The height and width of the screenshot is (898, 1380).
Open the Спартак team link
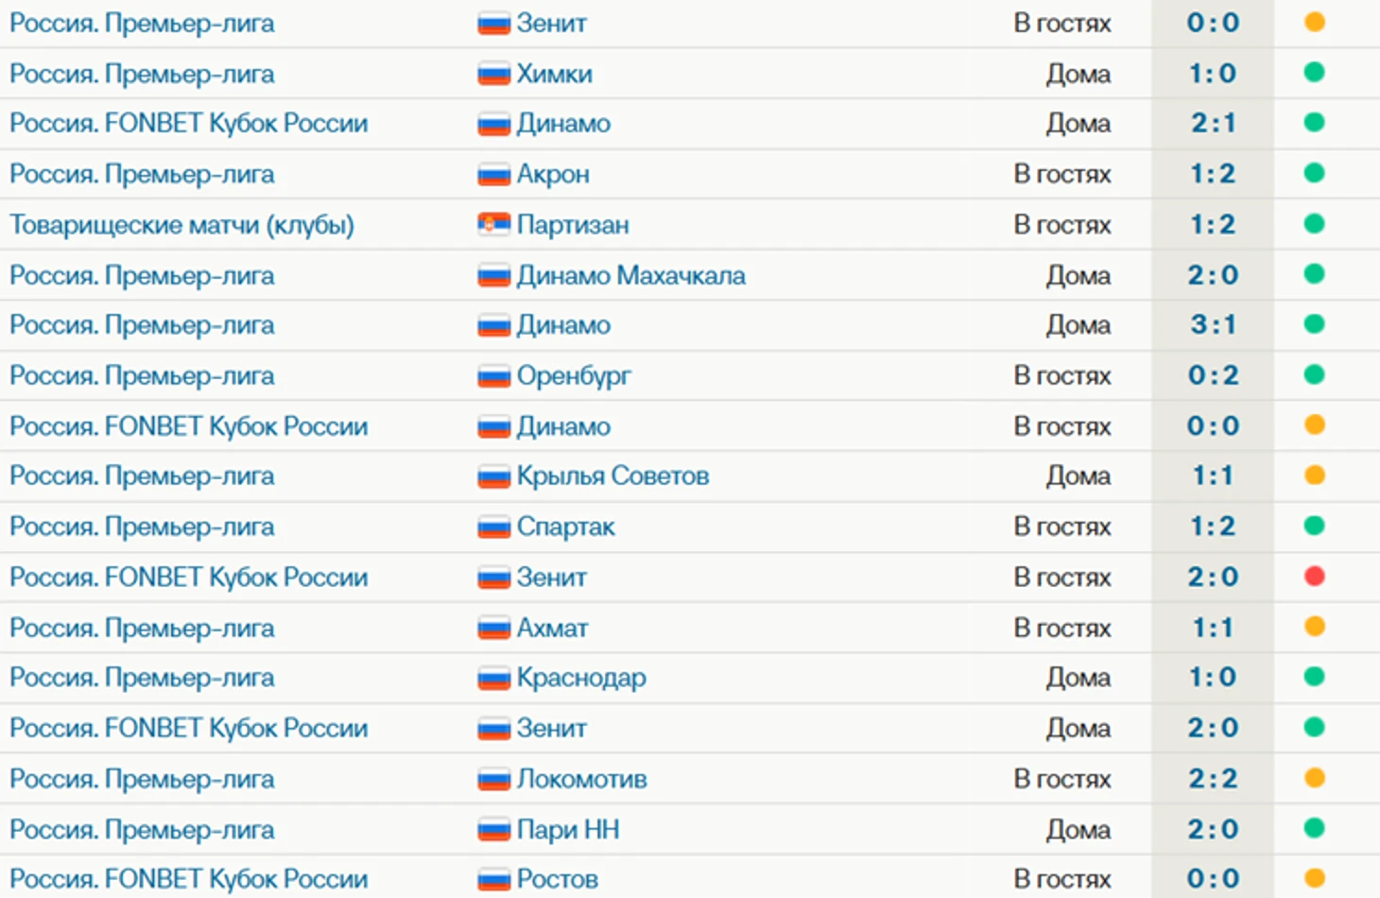565,527
